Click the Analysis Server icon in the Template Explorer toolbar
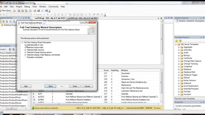This screenshot has height=115, width=205. pyautogui.click(x=180, y=41)
